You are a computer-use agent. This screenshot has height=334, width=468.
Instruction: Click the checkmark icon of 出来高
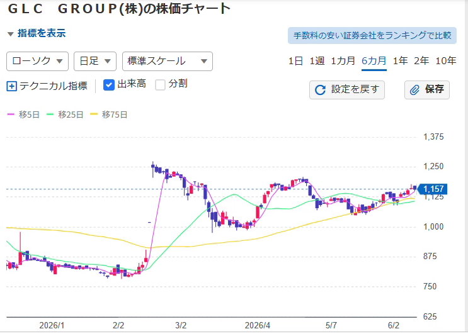(109, 85)
